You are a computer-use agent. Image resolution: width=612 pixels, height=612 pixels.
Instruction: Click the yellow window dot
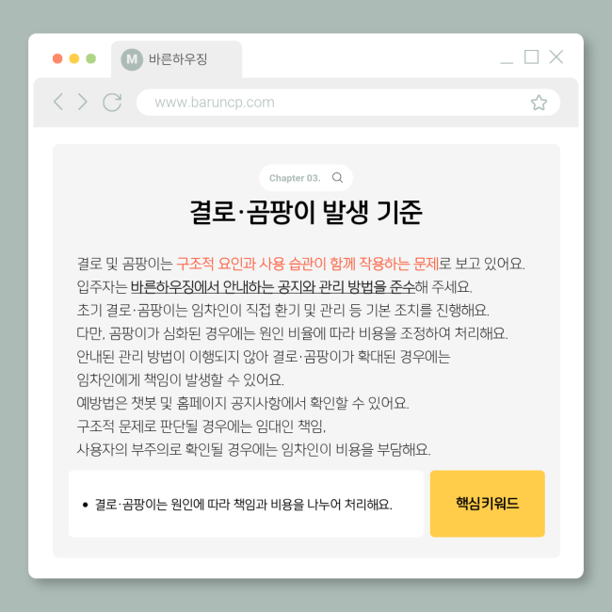[x=74, y=58]
